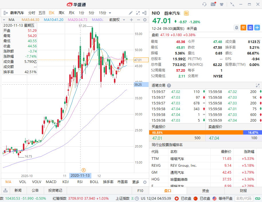Click US market flag icon
Viewport: 262px width, 202px height.
(214, 199)
